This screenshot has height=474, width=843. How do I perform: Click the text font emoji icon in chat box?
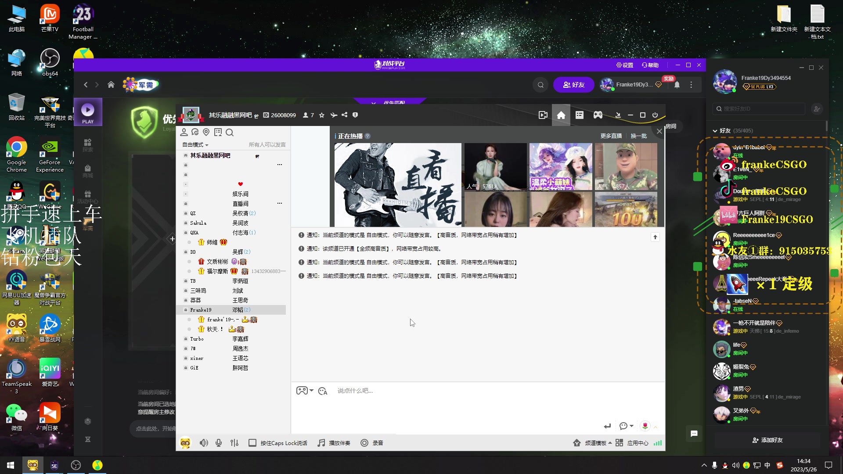(323, 391)
